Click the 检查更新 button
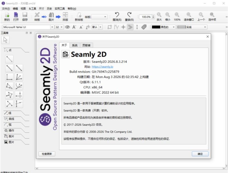228x173 pixels. (x=47, y=154)
